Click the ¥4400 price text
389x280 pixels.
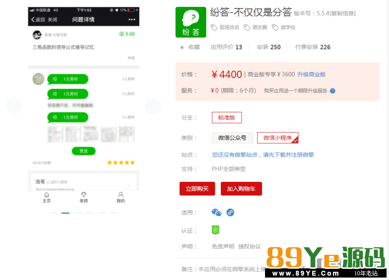click(227, 74)
